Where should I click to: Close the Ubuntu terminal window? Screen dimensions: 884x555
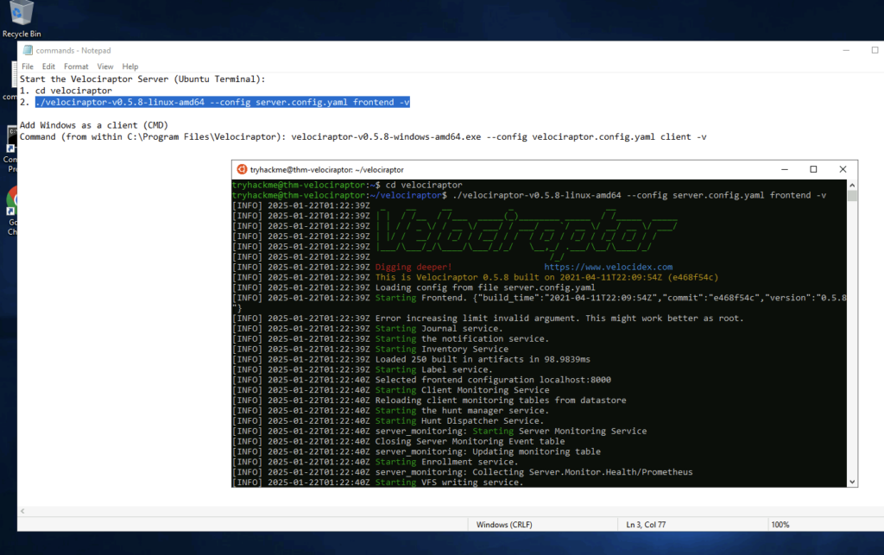tap(843, 169)
